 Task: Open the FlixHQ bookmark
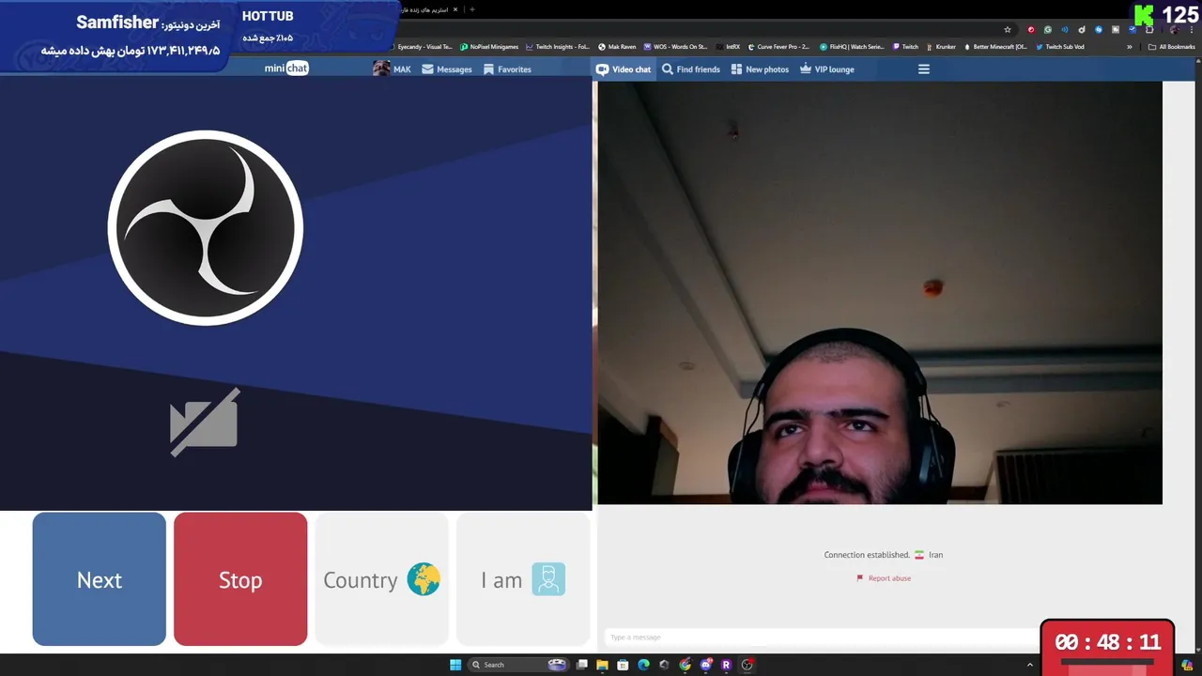pyautogui.click(x=852, y=46)
